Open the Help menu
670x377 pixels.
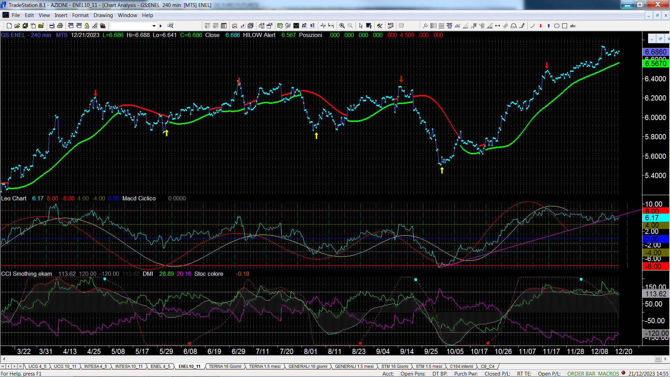pos(147,15)
